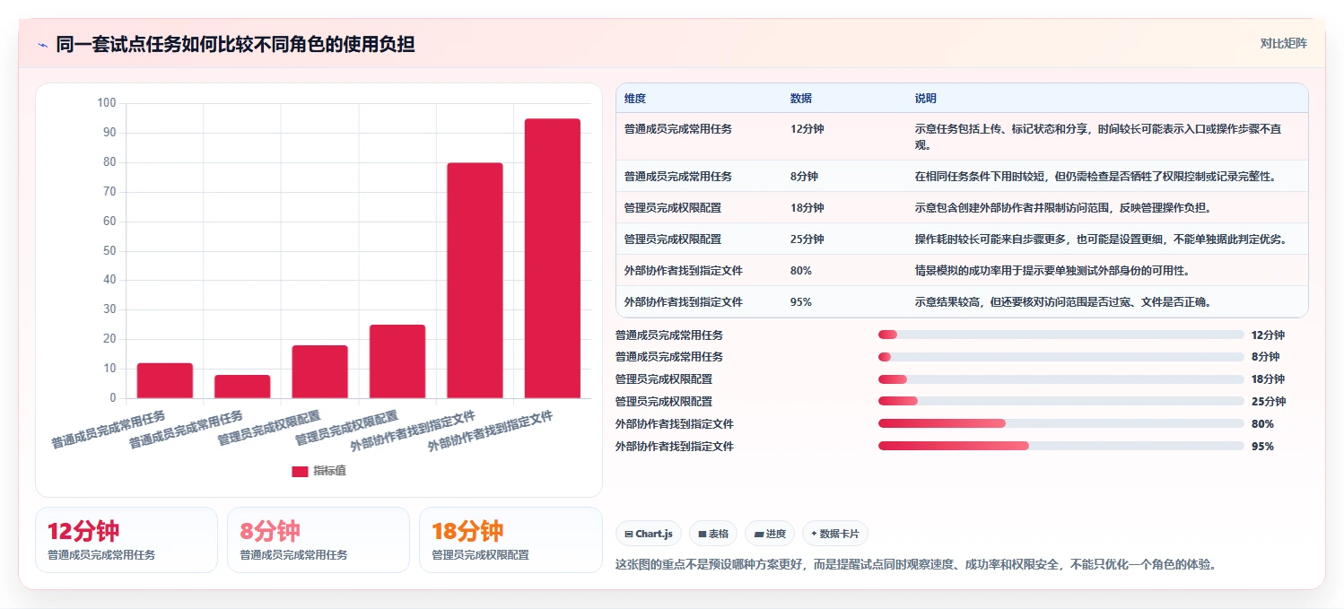Click the chart bar reaching 12
The height and width of the screenshot is (609, 1344).
164,380
